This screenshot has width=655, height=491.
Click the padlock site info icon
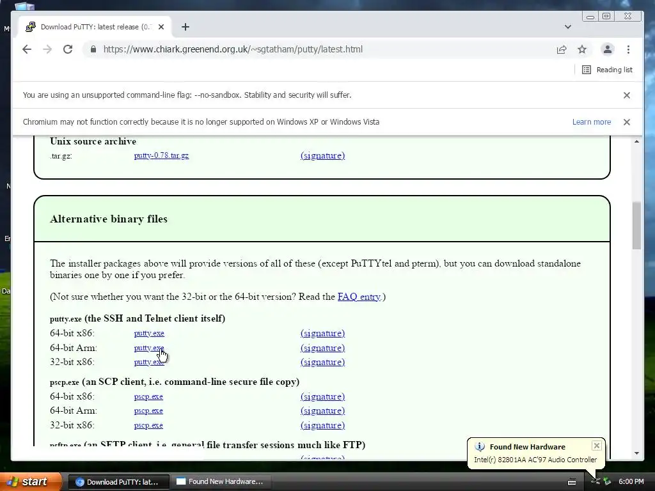[93, 49]
